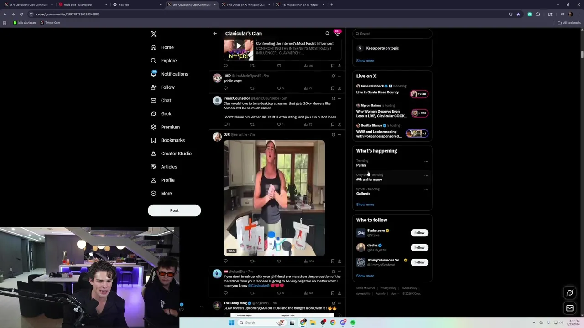Screen dimensions: 584x328
Task: Switch to the Denzo on X tab
Action: click(x=245, y=5)
